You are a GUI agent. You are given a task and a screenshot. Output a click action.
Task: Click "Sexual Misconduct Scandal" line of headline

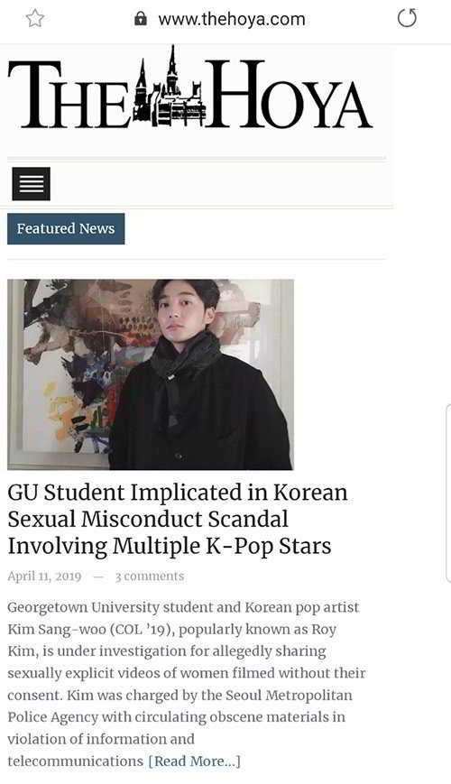[148, 519]
